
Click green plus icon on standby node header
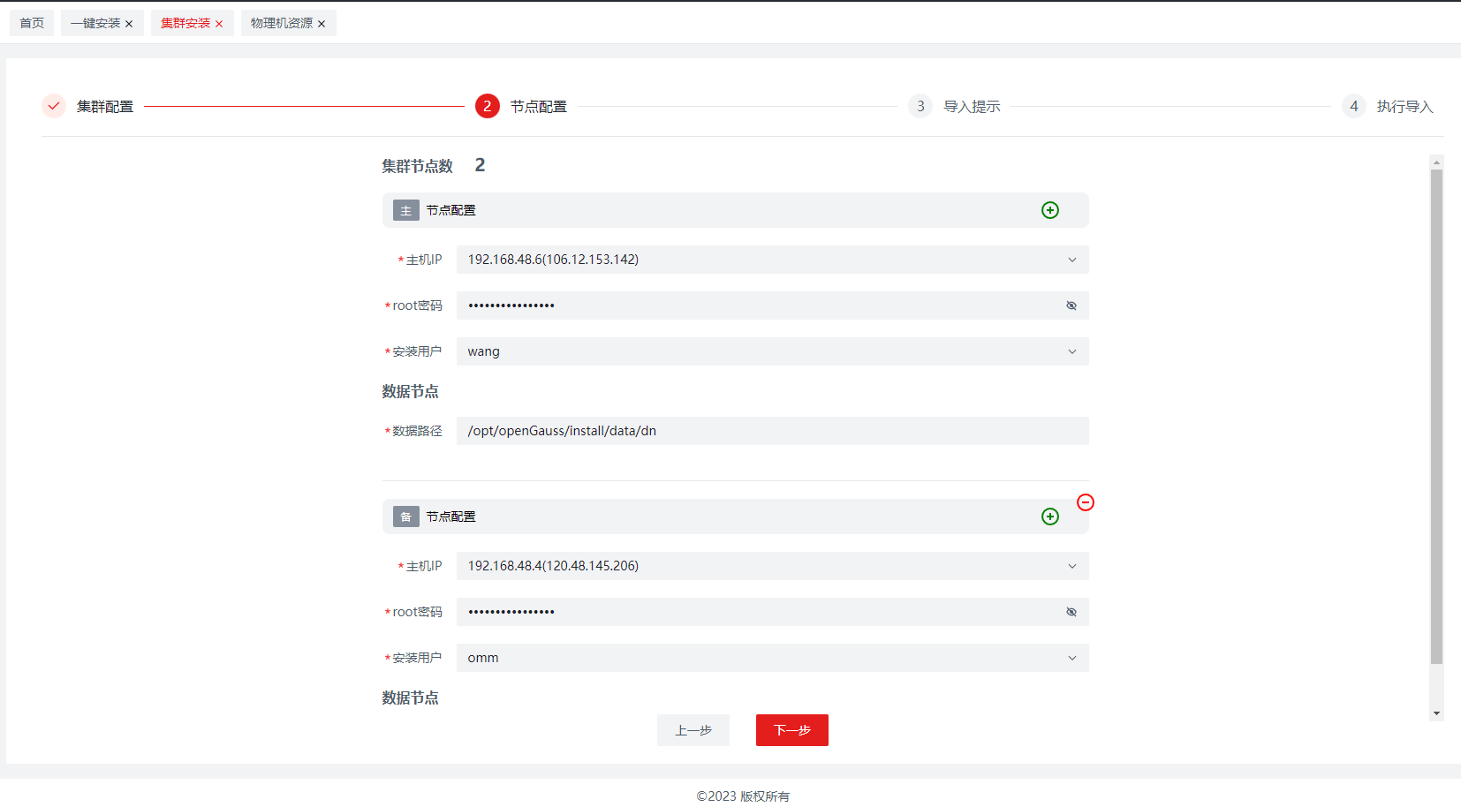1049,517
